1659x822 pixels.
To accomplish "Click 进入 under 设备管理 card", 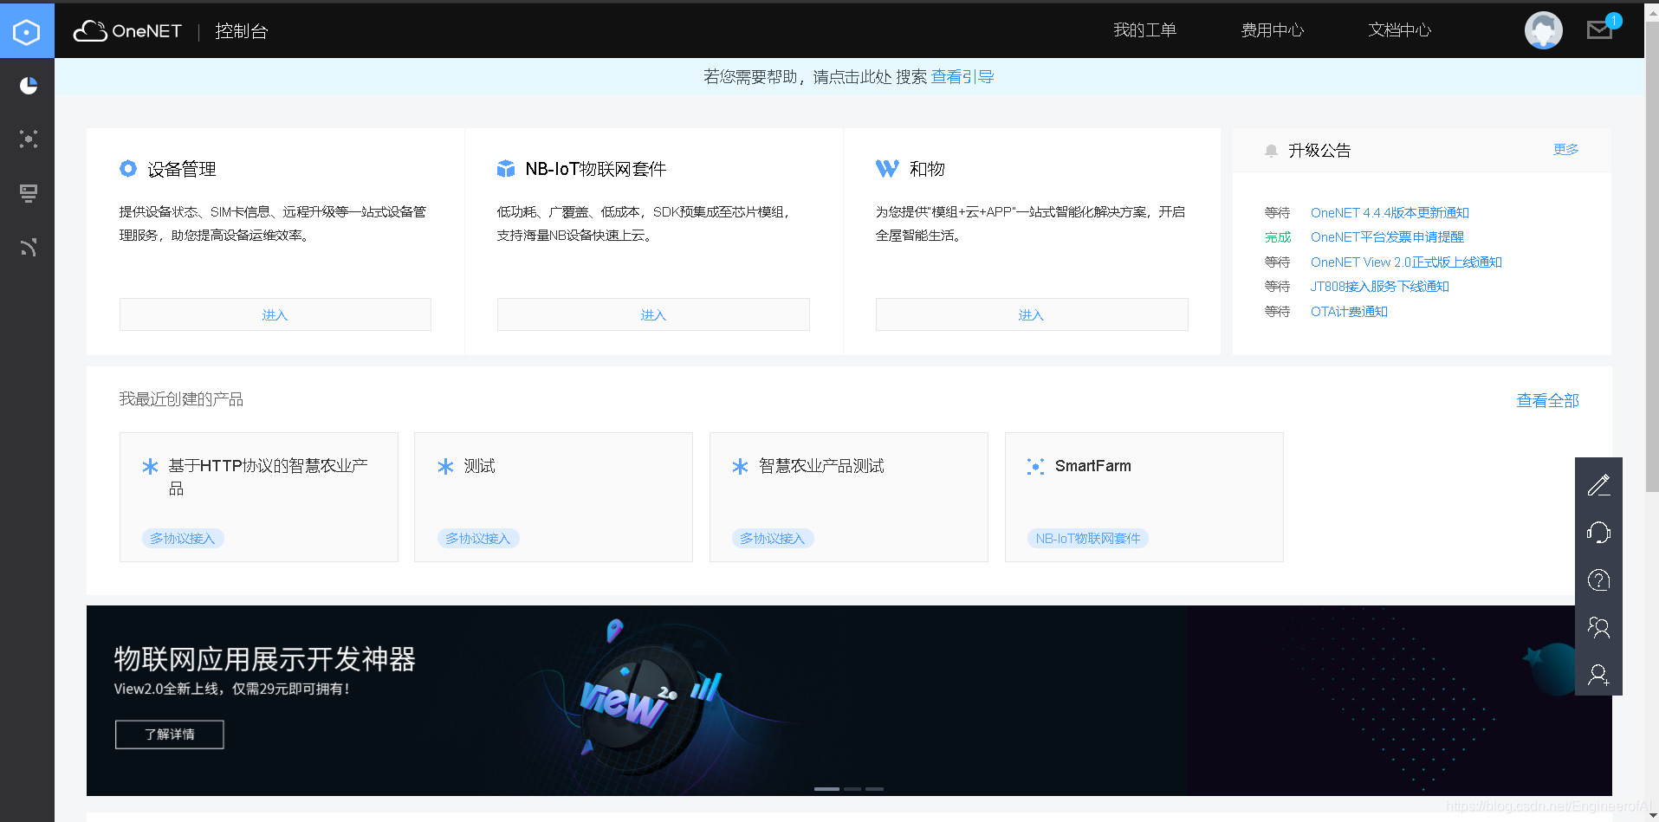I will point(275,314).
